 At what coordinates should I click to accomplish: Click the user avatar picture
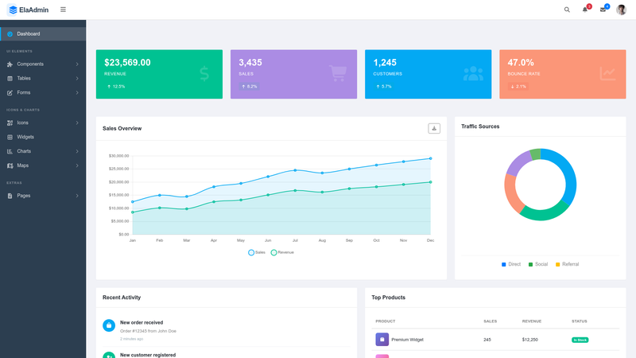[621, 10]
